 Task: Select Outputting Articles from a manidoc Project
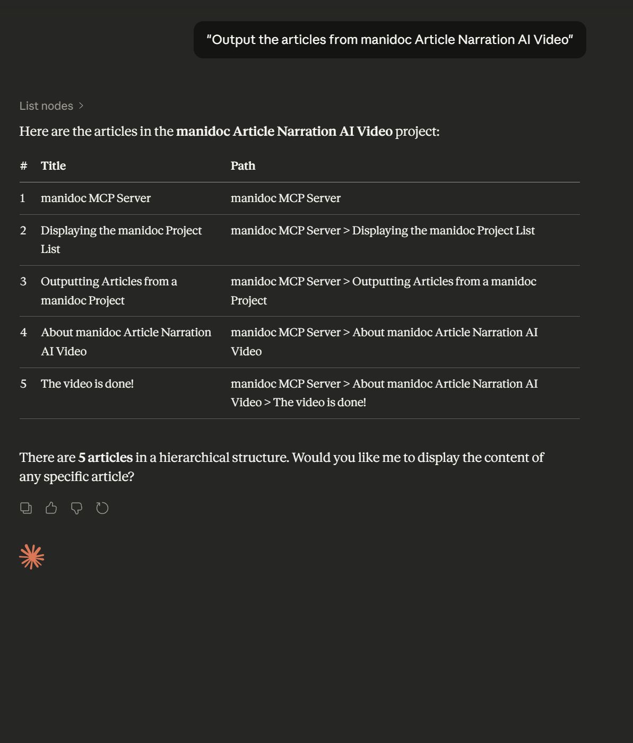click(x=109, y=291)
